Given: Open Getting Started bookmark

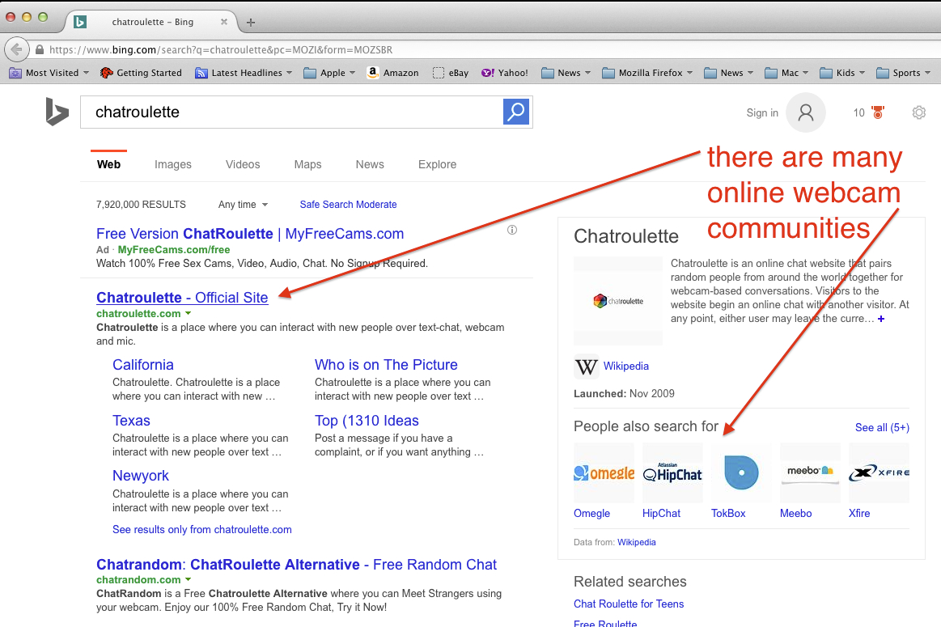Looking at the screenshot, I should tap(141, 73).
